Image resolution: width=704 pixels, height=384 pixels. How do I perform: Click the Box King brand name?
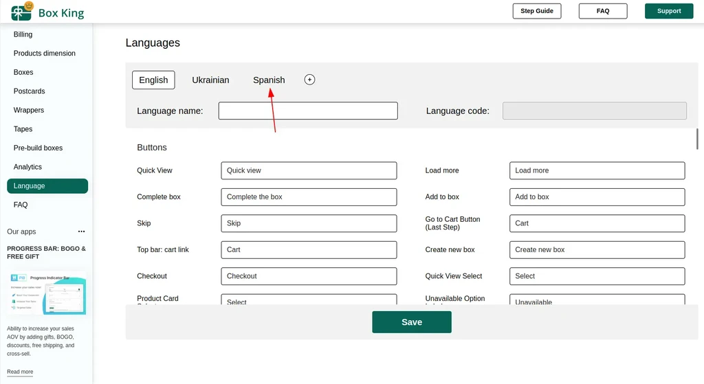(61, 13)
